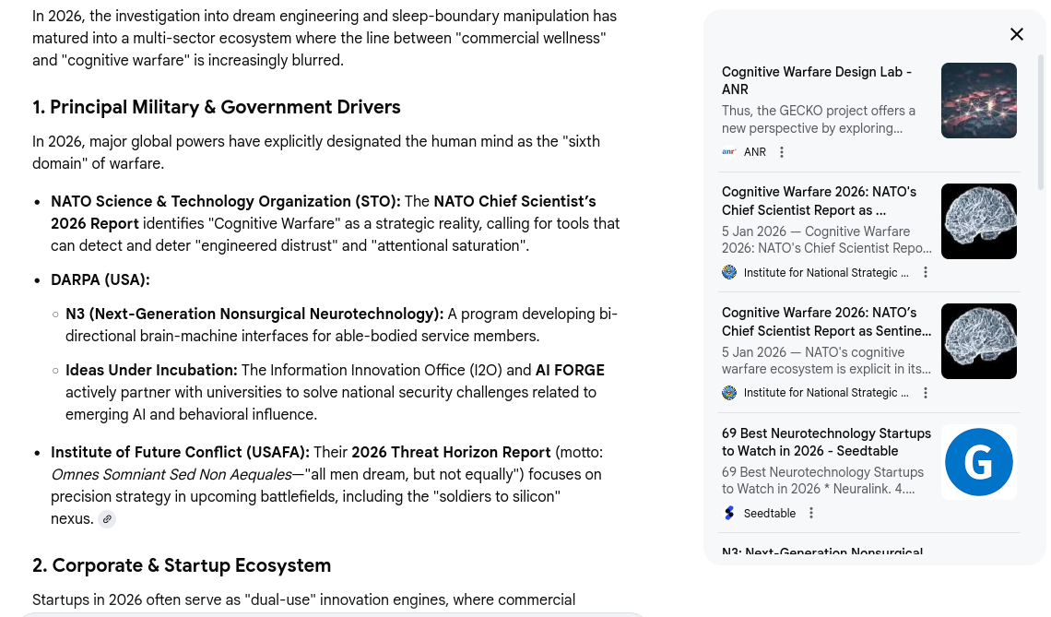Screen dimensions: 1051x617
Task: Click "Thus, the GECKO project offers a" snippet
Action: (x=819, y=111)
